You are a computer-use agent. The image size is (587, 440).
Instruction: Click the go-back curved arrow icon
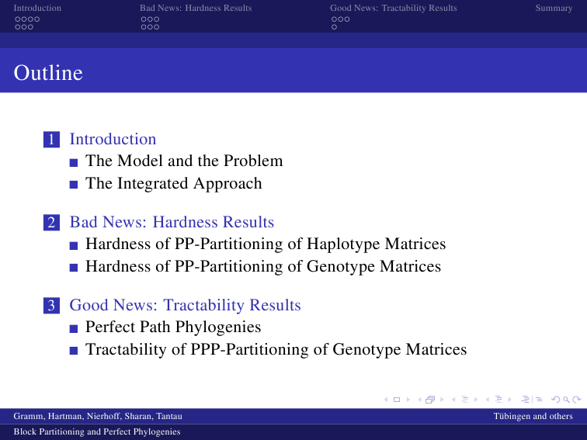point(556,399)
